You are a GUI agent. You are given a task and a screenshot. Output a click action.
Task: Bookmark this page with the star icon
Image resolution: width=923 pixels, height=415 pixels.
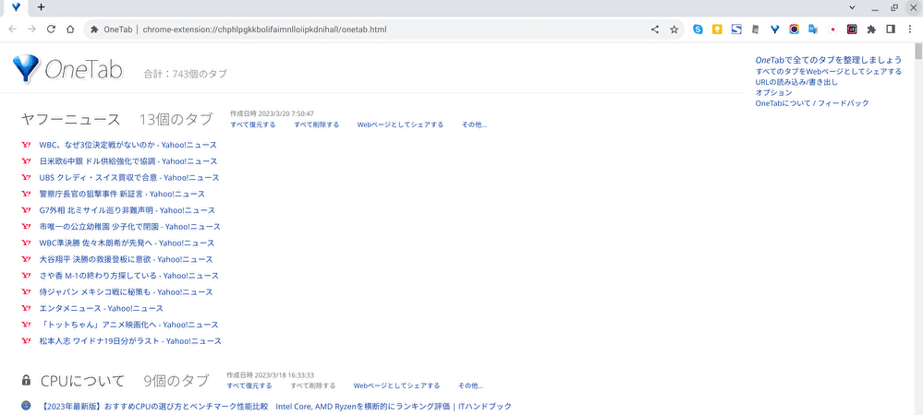coord(674,30)
